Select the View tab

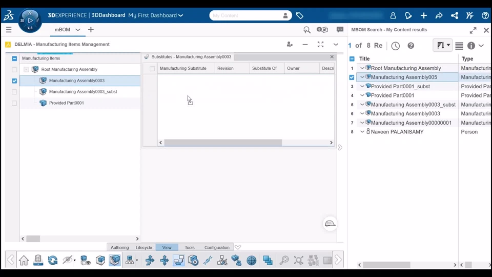pyautogui.click(x=167, y=247)
